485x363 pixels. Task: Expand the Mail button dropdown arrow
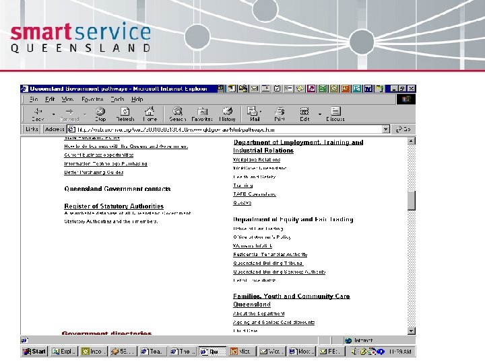[x=261, y=112]
